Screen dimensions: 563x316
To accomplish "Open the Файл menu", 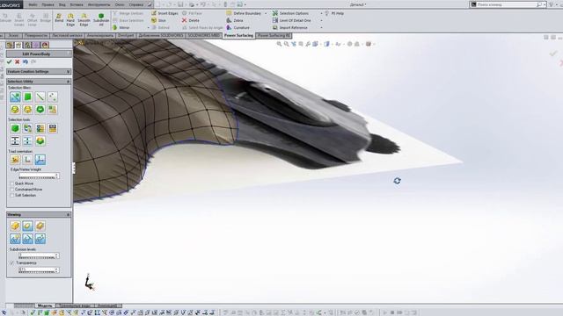I will coord(33,4).
